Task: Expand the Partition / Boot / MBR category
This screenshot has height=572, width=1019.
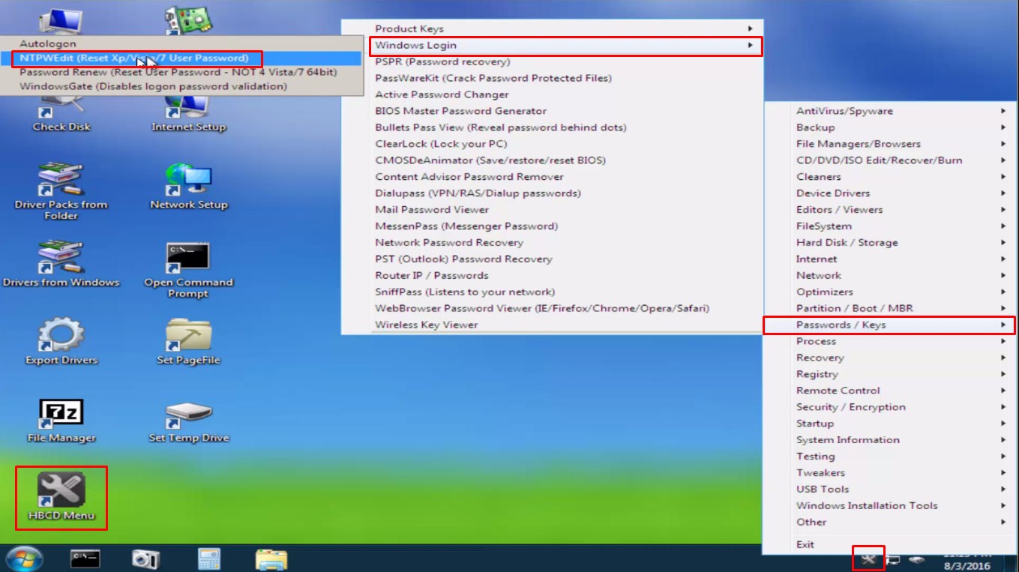Action: click(889, 309)
